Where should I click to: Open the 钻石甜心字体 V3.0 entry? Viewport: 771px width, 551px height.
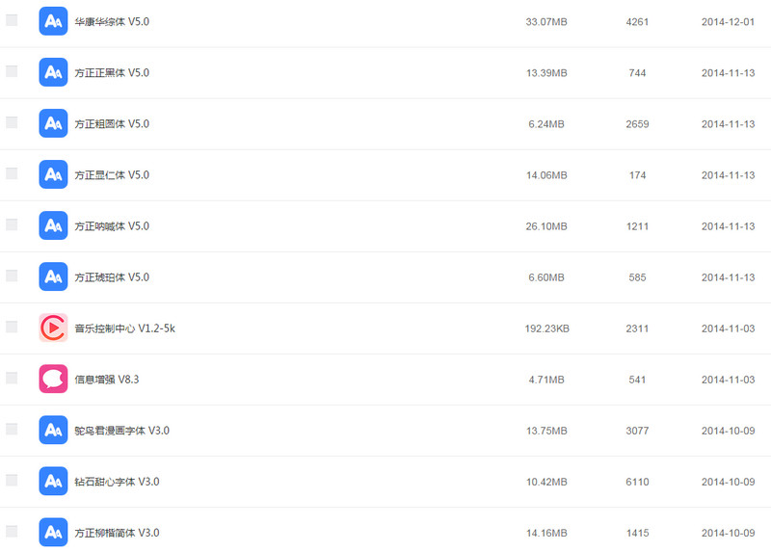(117, 482)
